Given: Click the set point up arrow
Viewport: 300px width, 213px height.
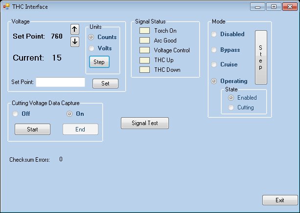Looking at the screenshot, I should point(75,29).
